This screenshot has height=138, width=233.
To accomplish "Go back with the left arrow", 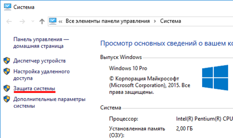I will click(9, 22).
